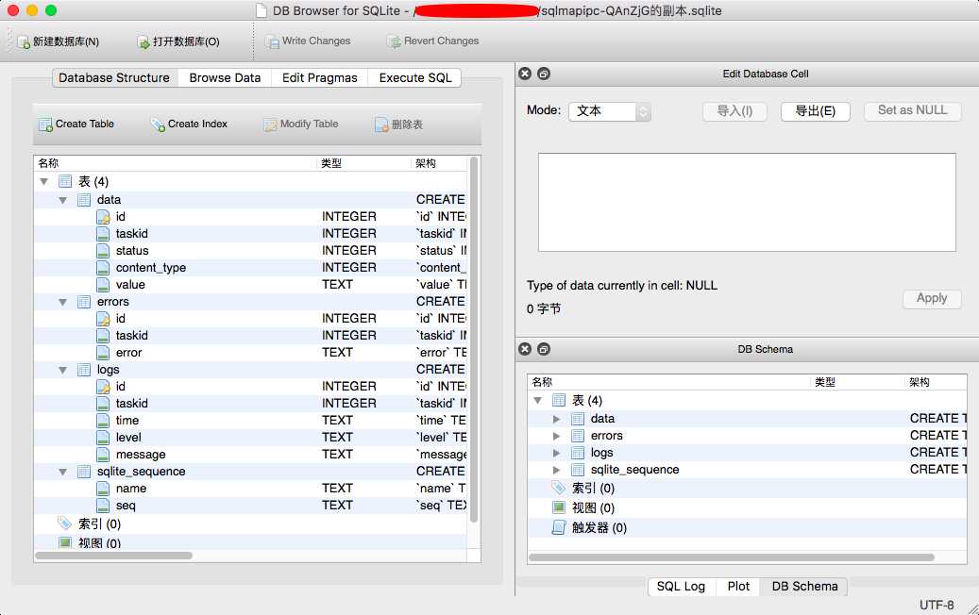Select the DB Schema bottom tab
This screenshot has height=615, width=979.
pyautogui.click(x=804, y=587)
